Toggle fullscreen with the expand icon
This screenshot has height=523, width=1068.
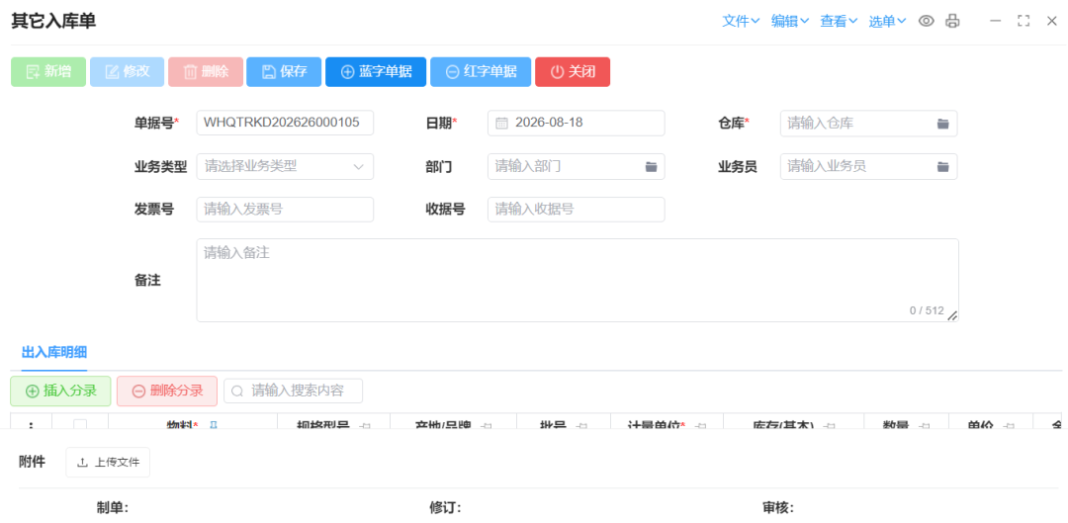tap(1023, 21)
